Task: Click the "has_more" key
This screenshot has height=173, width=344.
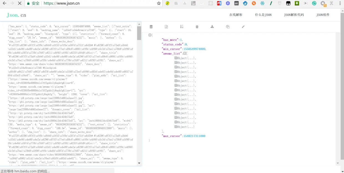Action: click(171, 40)
